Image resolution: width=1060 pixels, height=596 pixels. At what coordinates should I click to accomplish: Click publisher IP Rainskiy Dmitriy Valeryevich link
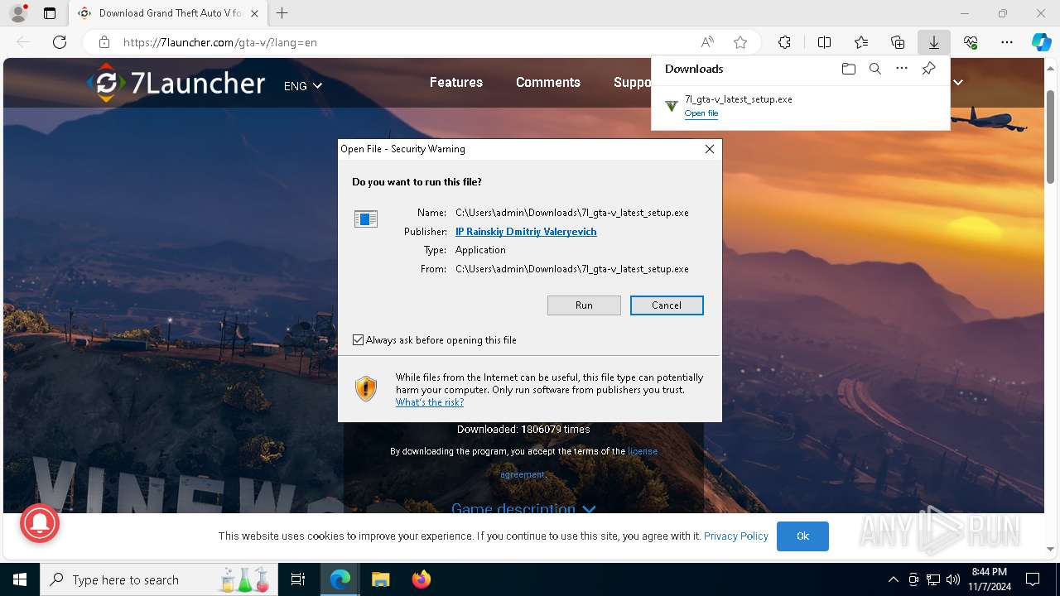click(x=526, y=232)
